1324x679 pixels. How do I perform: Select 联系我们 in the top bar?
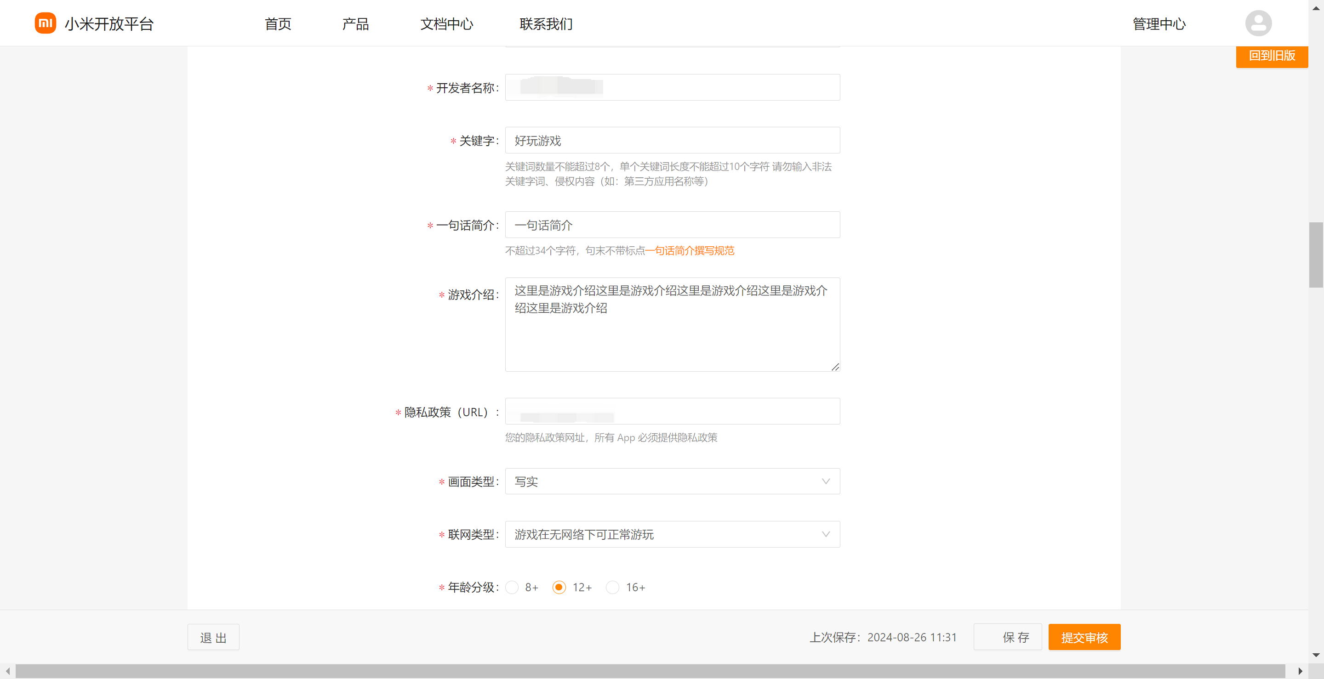pos(546,23)
